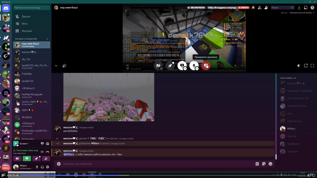Open emoji picker
This screenshot has width=317, height=178.
pyautogui.click(x=270, y=164)
